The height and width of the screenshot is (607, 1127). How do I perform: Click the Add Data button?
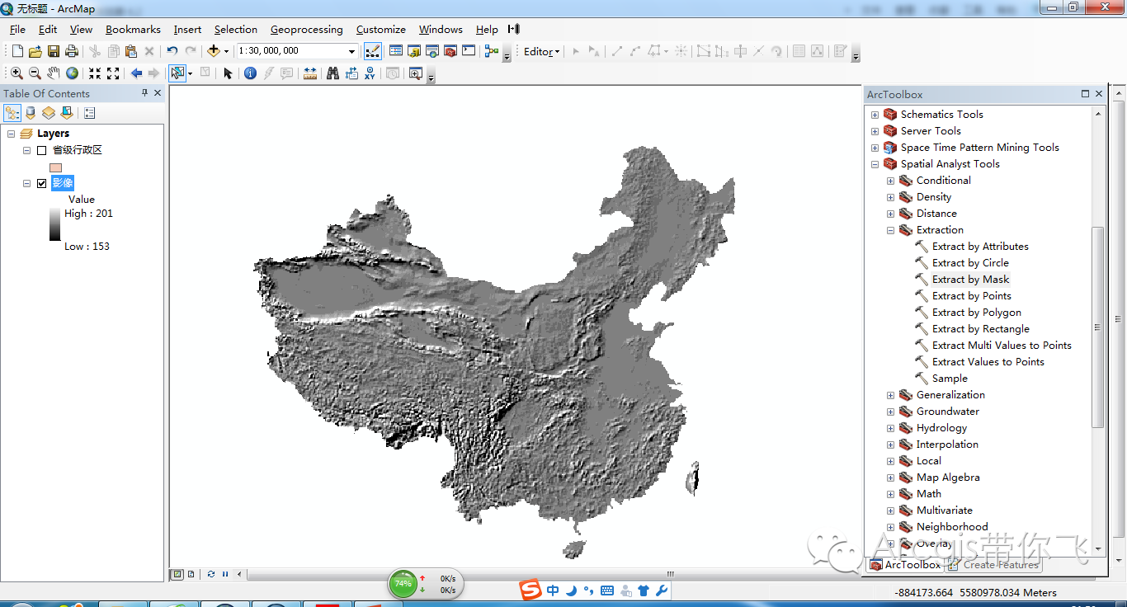(x=214, y=51)
